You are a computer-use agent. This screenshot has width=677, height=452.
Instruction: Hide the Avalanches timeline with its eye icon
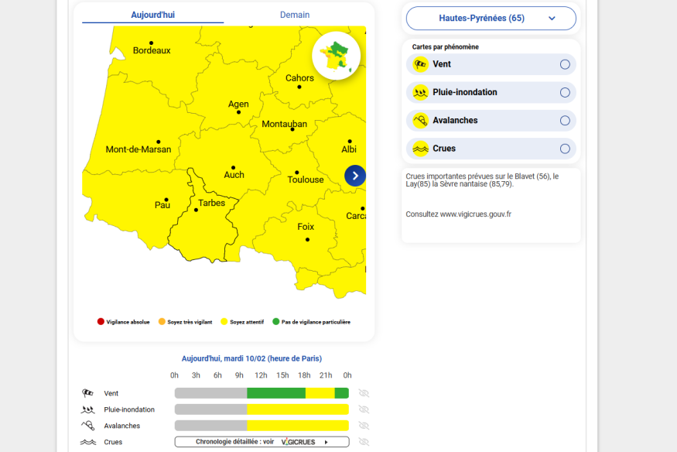point(363,425)
